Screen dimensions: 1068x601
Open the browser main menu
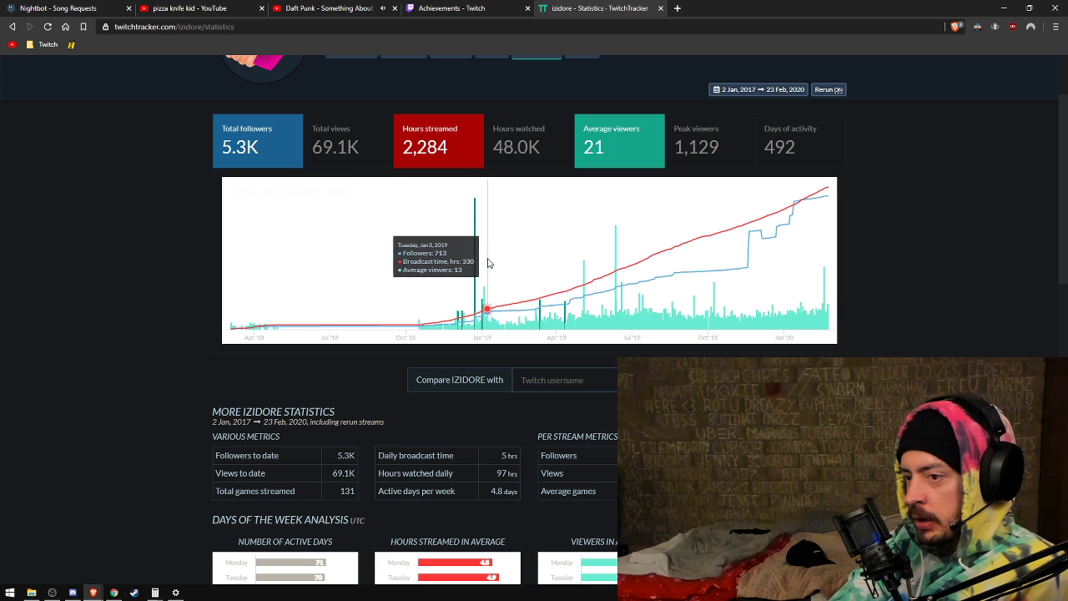(x=1056, y=27)
